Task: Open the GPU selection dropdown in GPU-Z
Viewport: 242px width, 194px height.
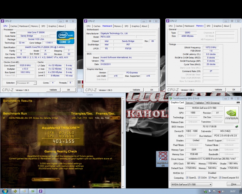Action: click(191, 184)
